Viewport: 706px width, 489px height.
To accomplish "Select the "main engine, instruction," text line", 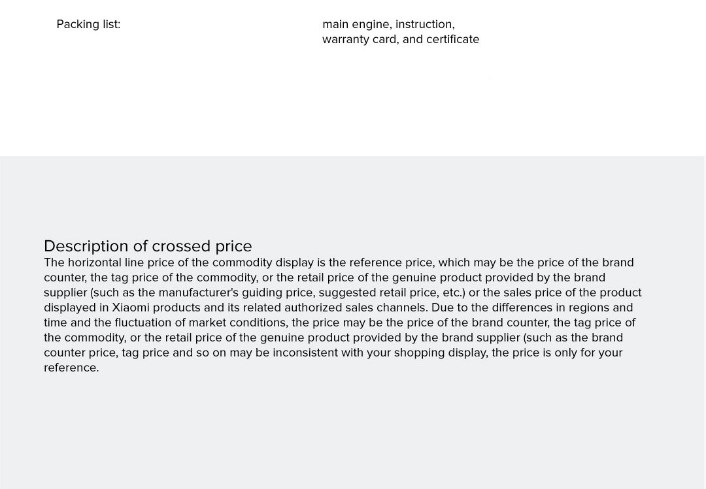I will [x=388, y=24].
